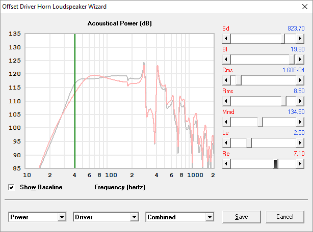This screenshot has height=232, width=313.
Task: Raise Rms with the right arrow
Action: coord(300,101)
